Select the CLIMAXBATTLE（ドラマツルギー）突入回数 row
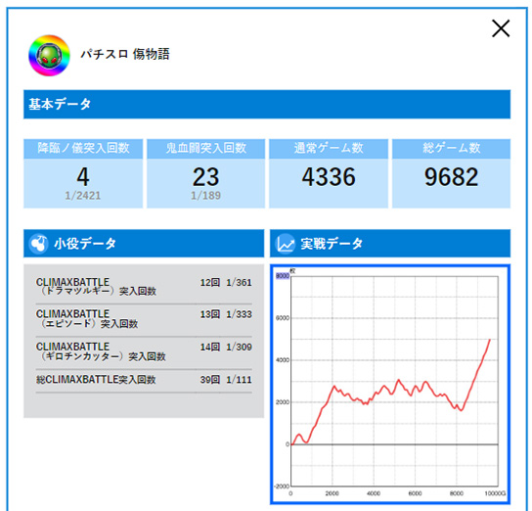Viewport: 532px width, 511px height. click(x=144, y=287)
